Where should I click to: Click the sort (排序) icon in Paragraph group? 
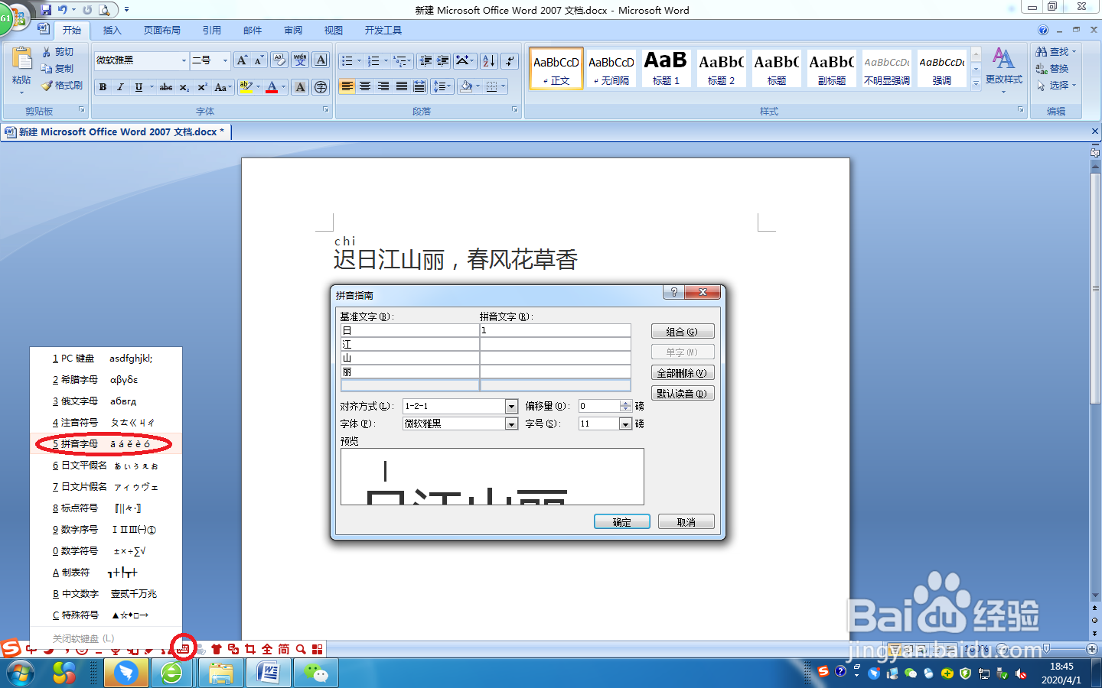[x=489, y=60]
